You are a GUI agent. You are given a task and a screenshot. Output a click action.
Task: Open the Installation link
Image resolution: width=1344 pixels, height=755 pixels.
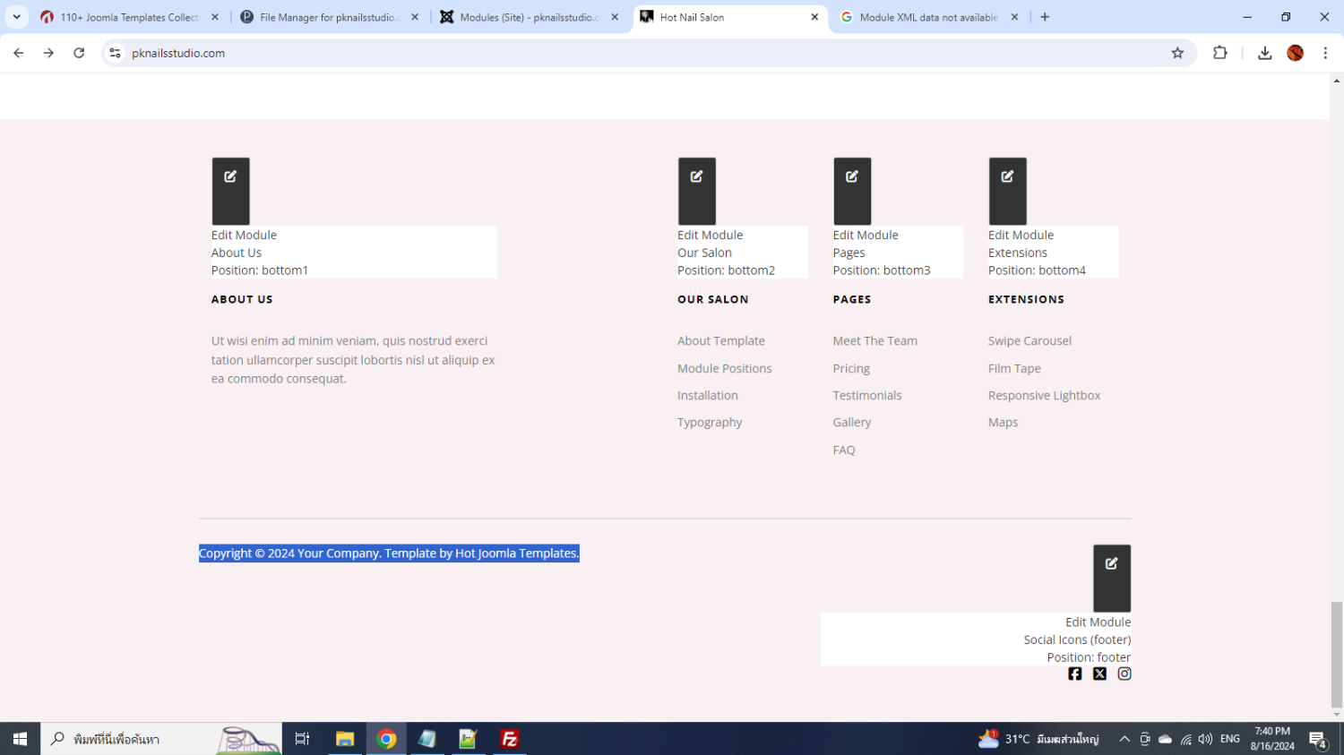[708, 395]
